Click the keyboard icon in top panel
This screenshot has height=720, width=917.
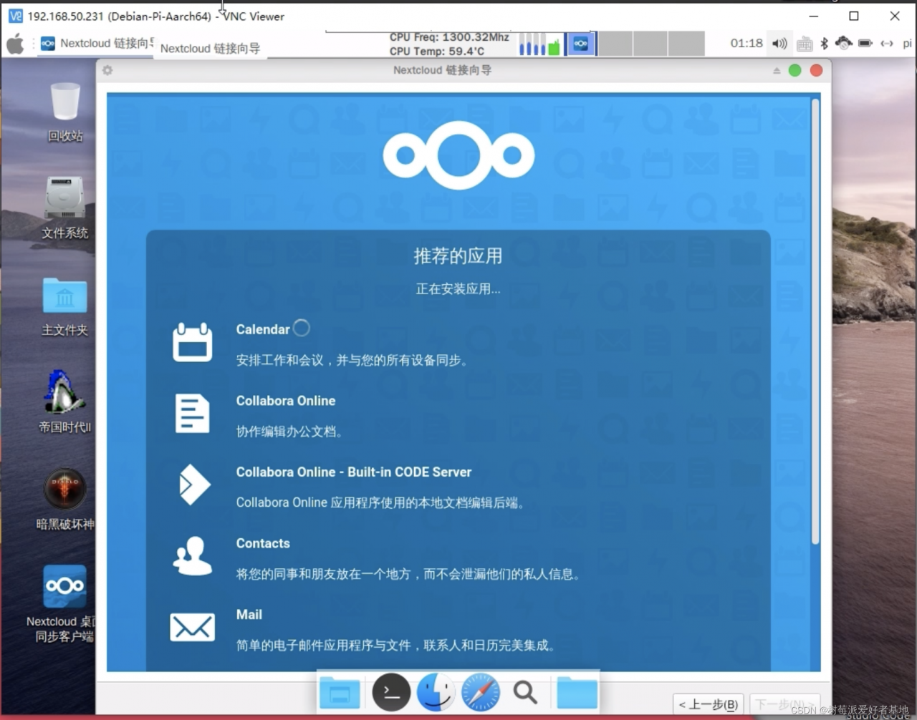[805, 44]
